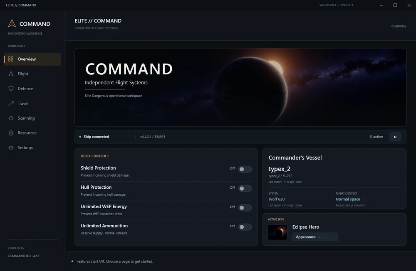The width and height of the screenshot is (416, 271).
Task: Click the COMMAND 0.9.1-rc.1 version text
Action: pyautogui.click(x=23, y=256)
